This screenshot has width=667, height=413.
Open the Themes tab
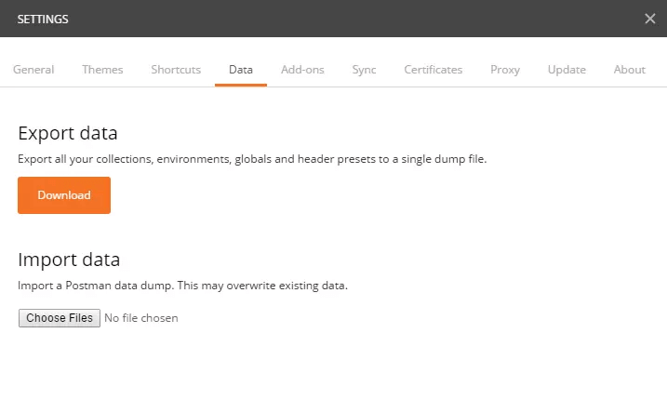(102, 70)
